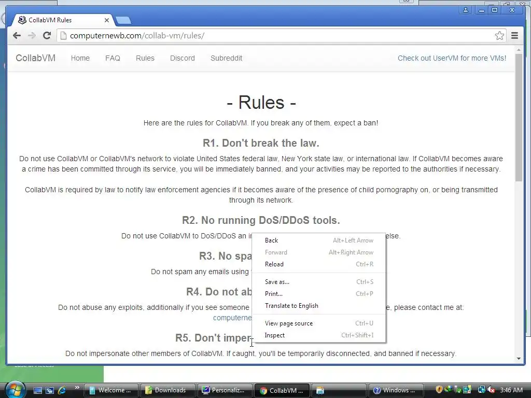Click the page scrollbar up arrow
The width and height of the screenshot is (531, 398).
tap(519, 50)
